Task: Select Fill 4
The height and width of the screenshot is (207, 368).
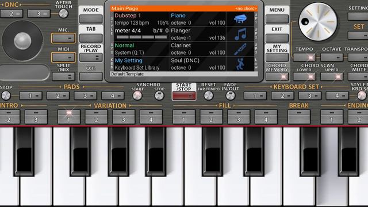Action: 266,117
